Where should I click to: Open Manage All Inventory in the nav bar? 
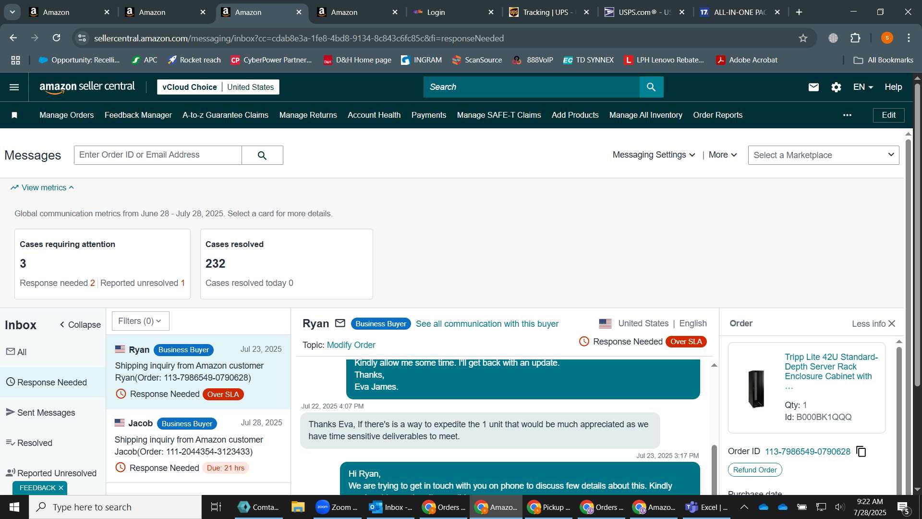646,115
